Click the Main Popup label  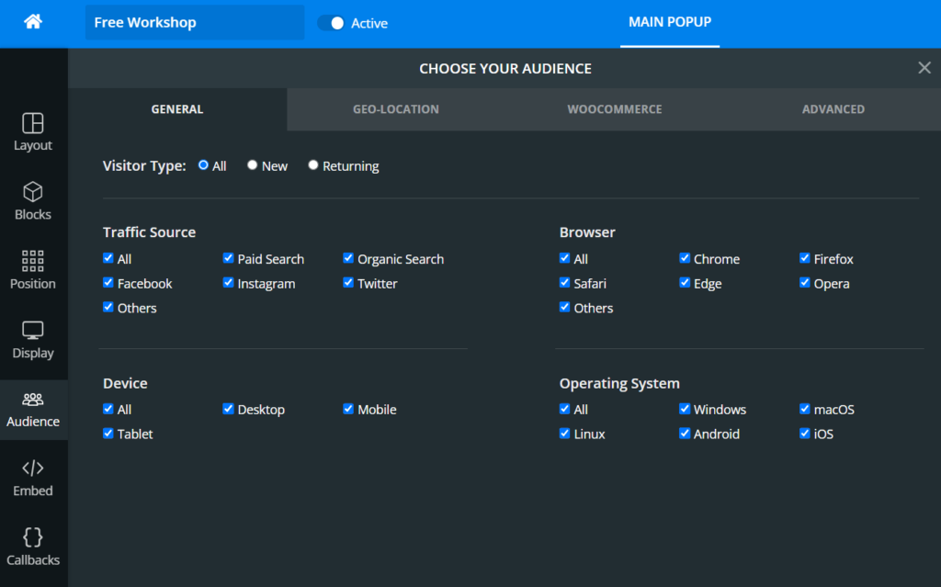[669, 22]
